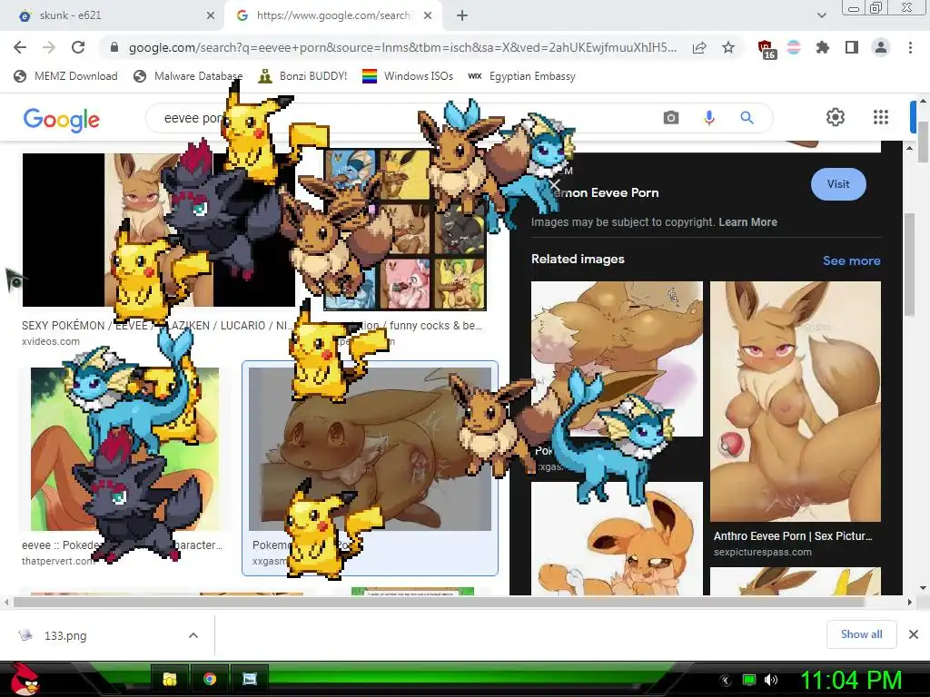This screenshot has height=697, width=930.
Task: Click the page horizontal scrollbar
Action: pos(439,603)
